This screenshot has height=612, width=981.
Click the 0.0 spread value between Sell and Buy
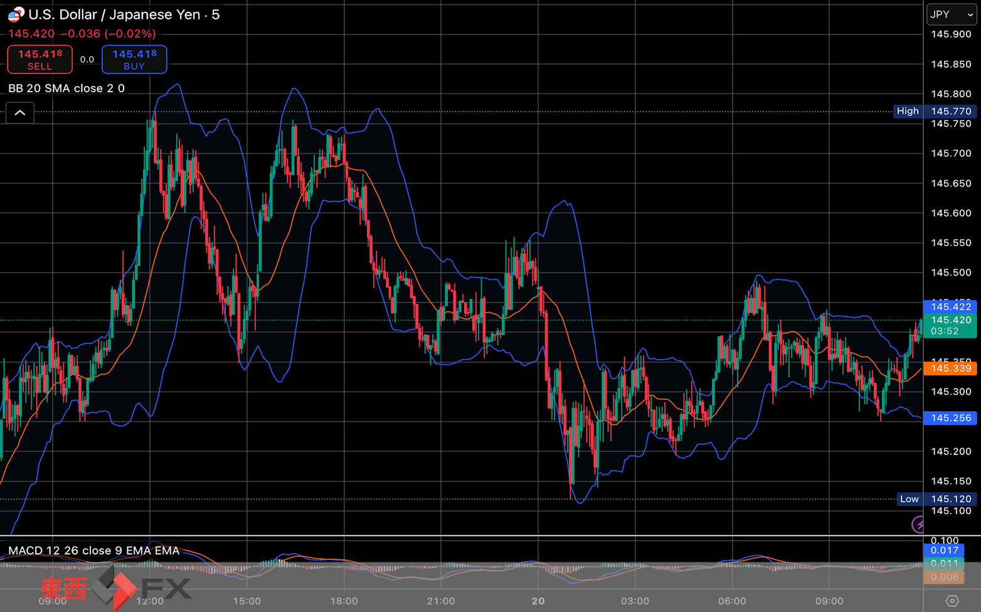click(87, 60)
